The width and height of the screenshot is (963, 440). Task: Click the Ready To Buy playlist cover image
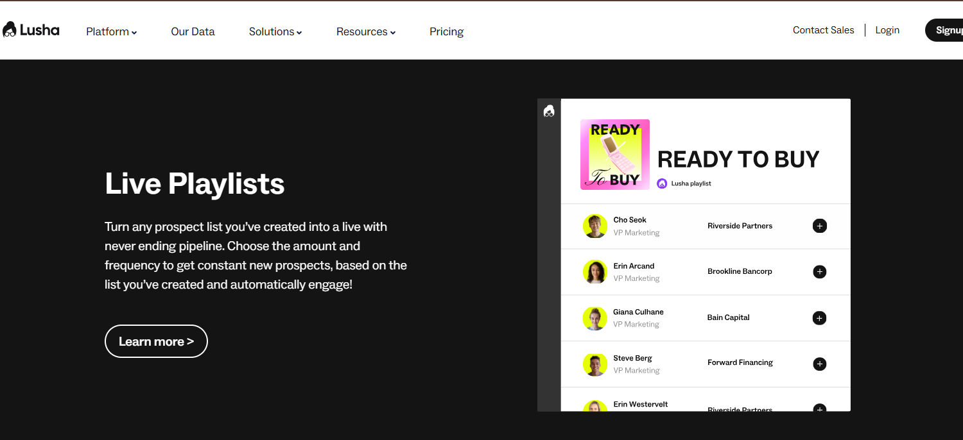point(615,155)
